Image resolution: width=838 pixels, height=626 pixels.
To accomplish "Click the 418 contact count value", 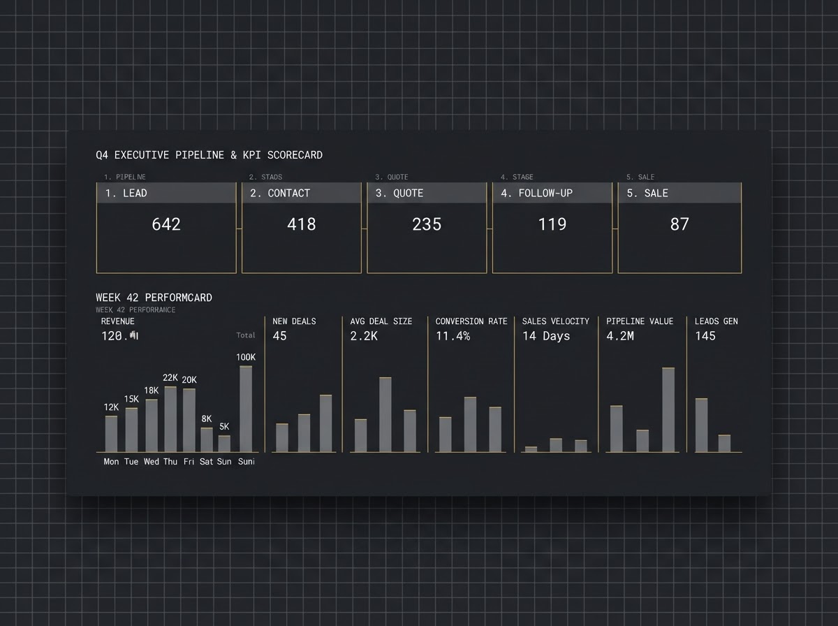I will click(302, 224).
